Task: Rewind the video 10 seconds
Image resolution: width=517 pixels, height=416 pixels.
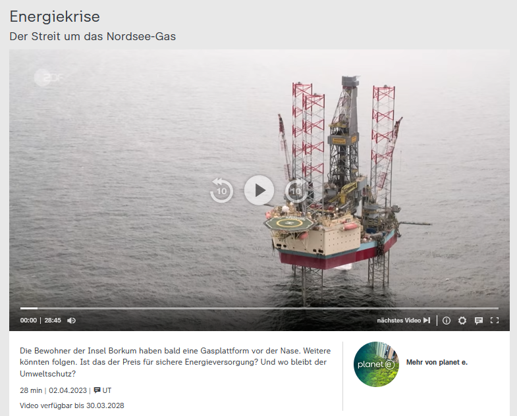Action: coord(221,190)
